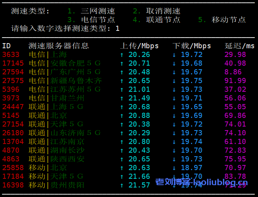Image resolution: width=258 pixels, height=197 pixels.
Task: Click latency value 8.86
Action: [x=233, y=72]
